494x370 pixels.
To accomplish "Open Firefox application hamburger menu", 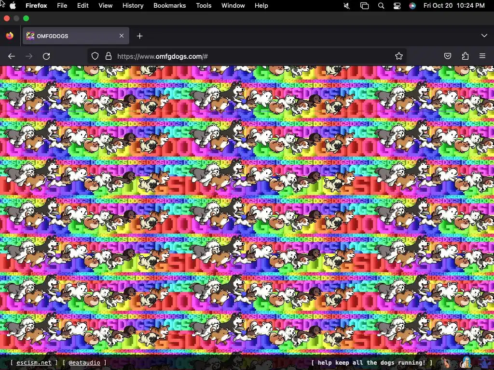I will (x=482, y=56).
